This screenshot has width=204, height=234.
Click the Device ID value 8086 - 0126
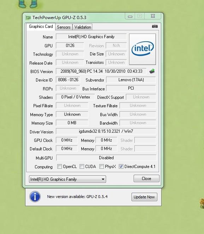[68, 80]
